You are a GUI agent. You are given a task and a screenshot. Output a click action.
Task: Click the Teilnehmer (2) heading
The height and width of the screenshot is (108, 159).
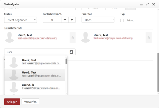point(13,28)
